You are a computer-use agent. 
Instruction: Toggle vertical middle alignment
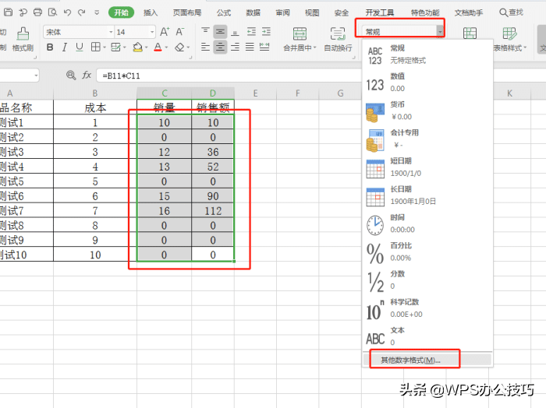(220, 32)
